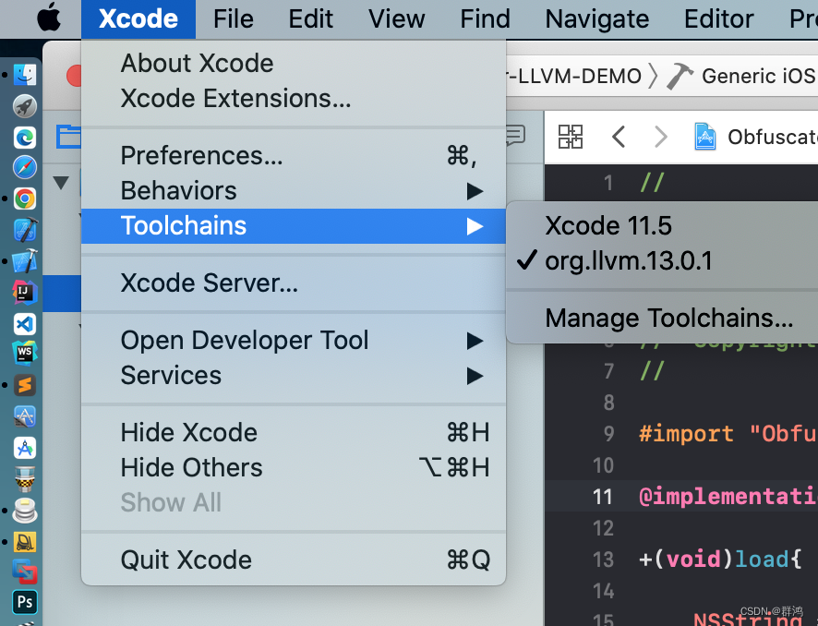Collapse the project tree disclosure triangle
This screenshot has width=818, height=626.
(61, 183)
